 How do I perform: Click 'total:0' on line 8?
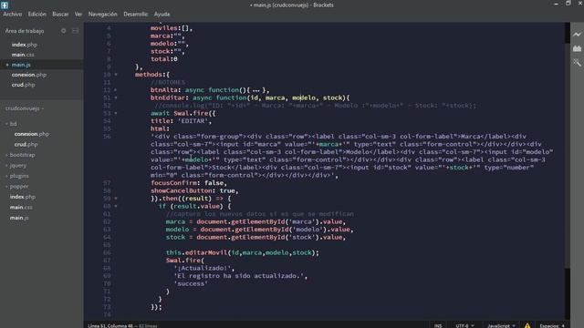pyautogui.click(x=164, y=58)
